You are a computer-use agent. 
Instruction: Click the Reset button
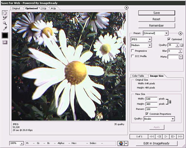click(157, 19)
